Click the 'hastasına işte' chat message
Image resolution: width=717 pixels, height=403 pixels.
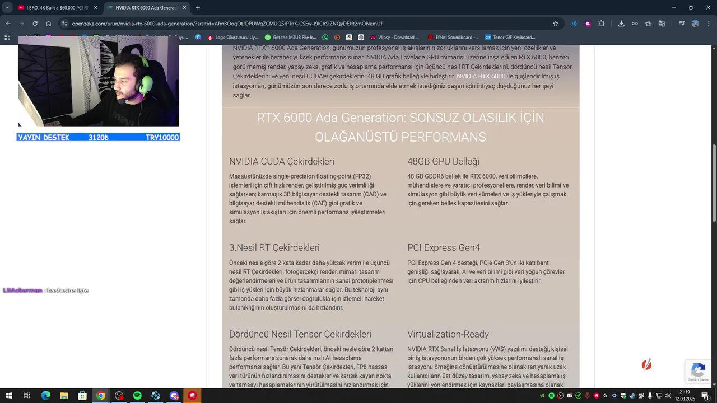pyautogui.click(x=68, y=290)
